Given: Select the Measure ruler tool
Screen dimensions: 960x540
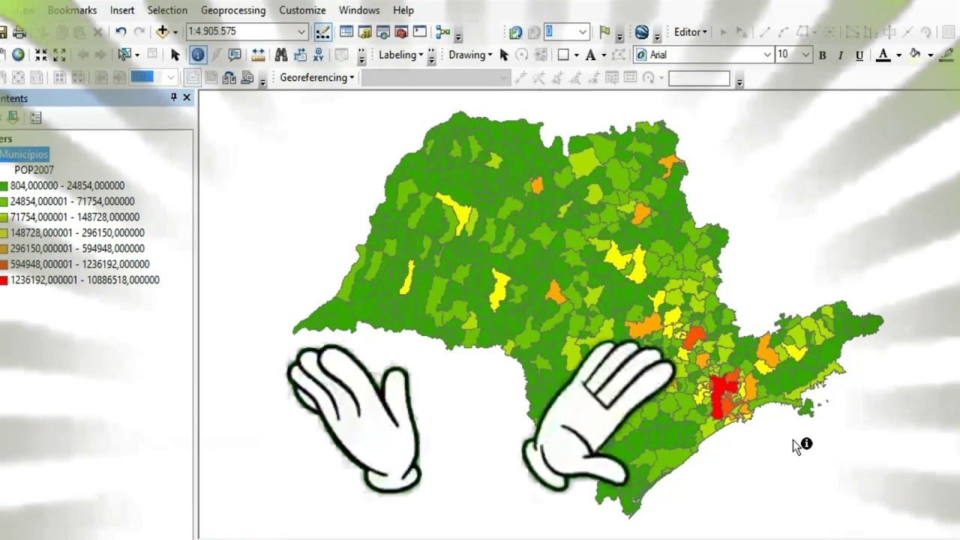Looking at the screenshot, I should [x=258, y=55].
